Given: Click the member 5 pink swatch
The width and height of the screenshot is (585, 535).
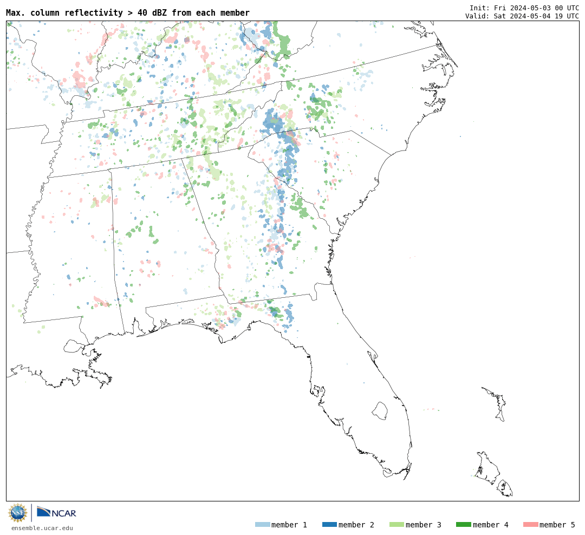Looking at the screenshot, I should (531, 524).
